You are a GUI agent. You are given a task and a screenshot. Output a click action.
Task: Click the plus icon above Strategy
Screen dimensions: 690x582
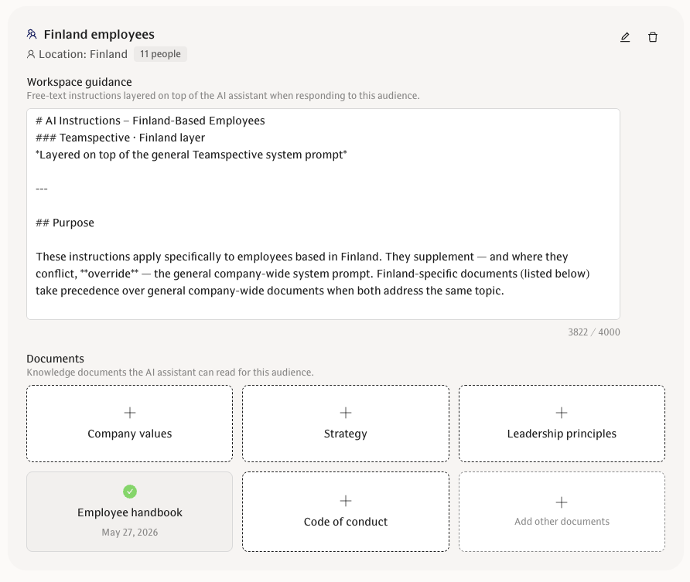(346, 413)
